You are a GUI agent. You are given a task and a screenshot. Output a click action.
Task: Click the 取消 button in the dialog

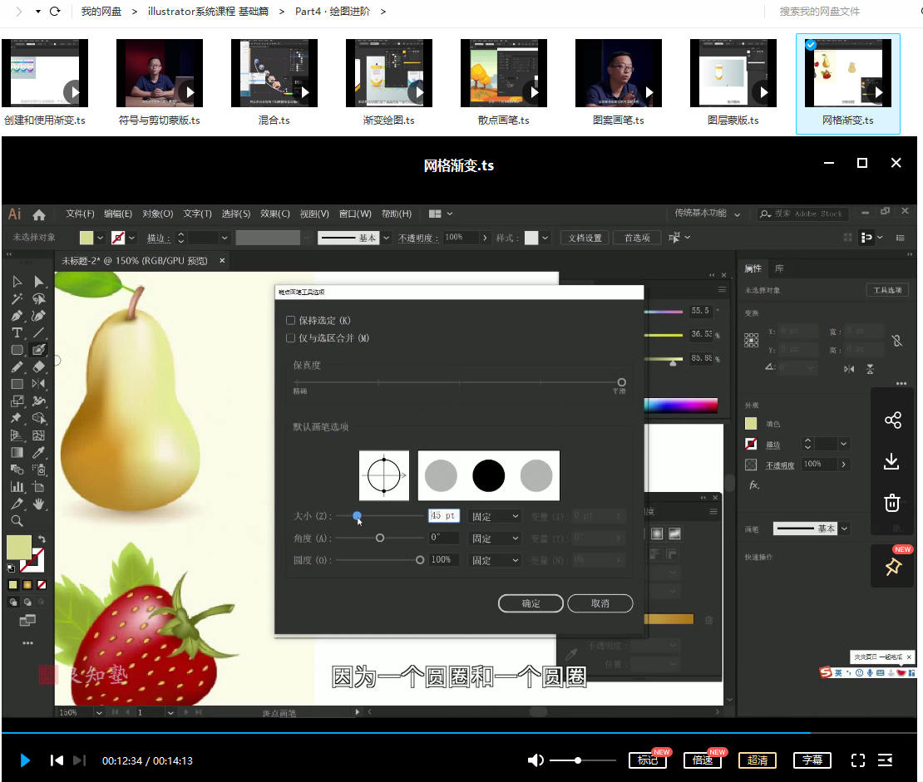coord(600,603)
